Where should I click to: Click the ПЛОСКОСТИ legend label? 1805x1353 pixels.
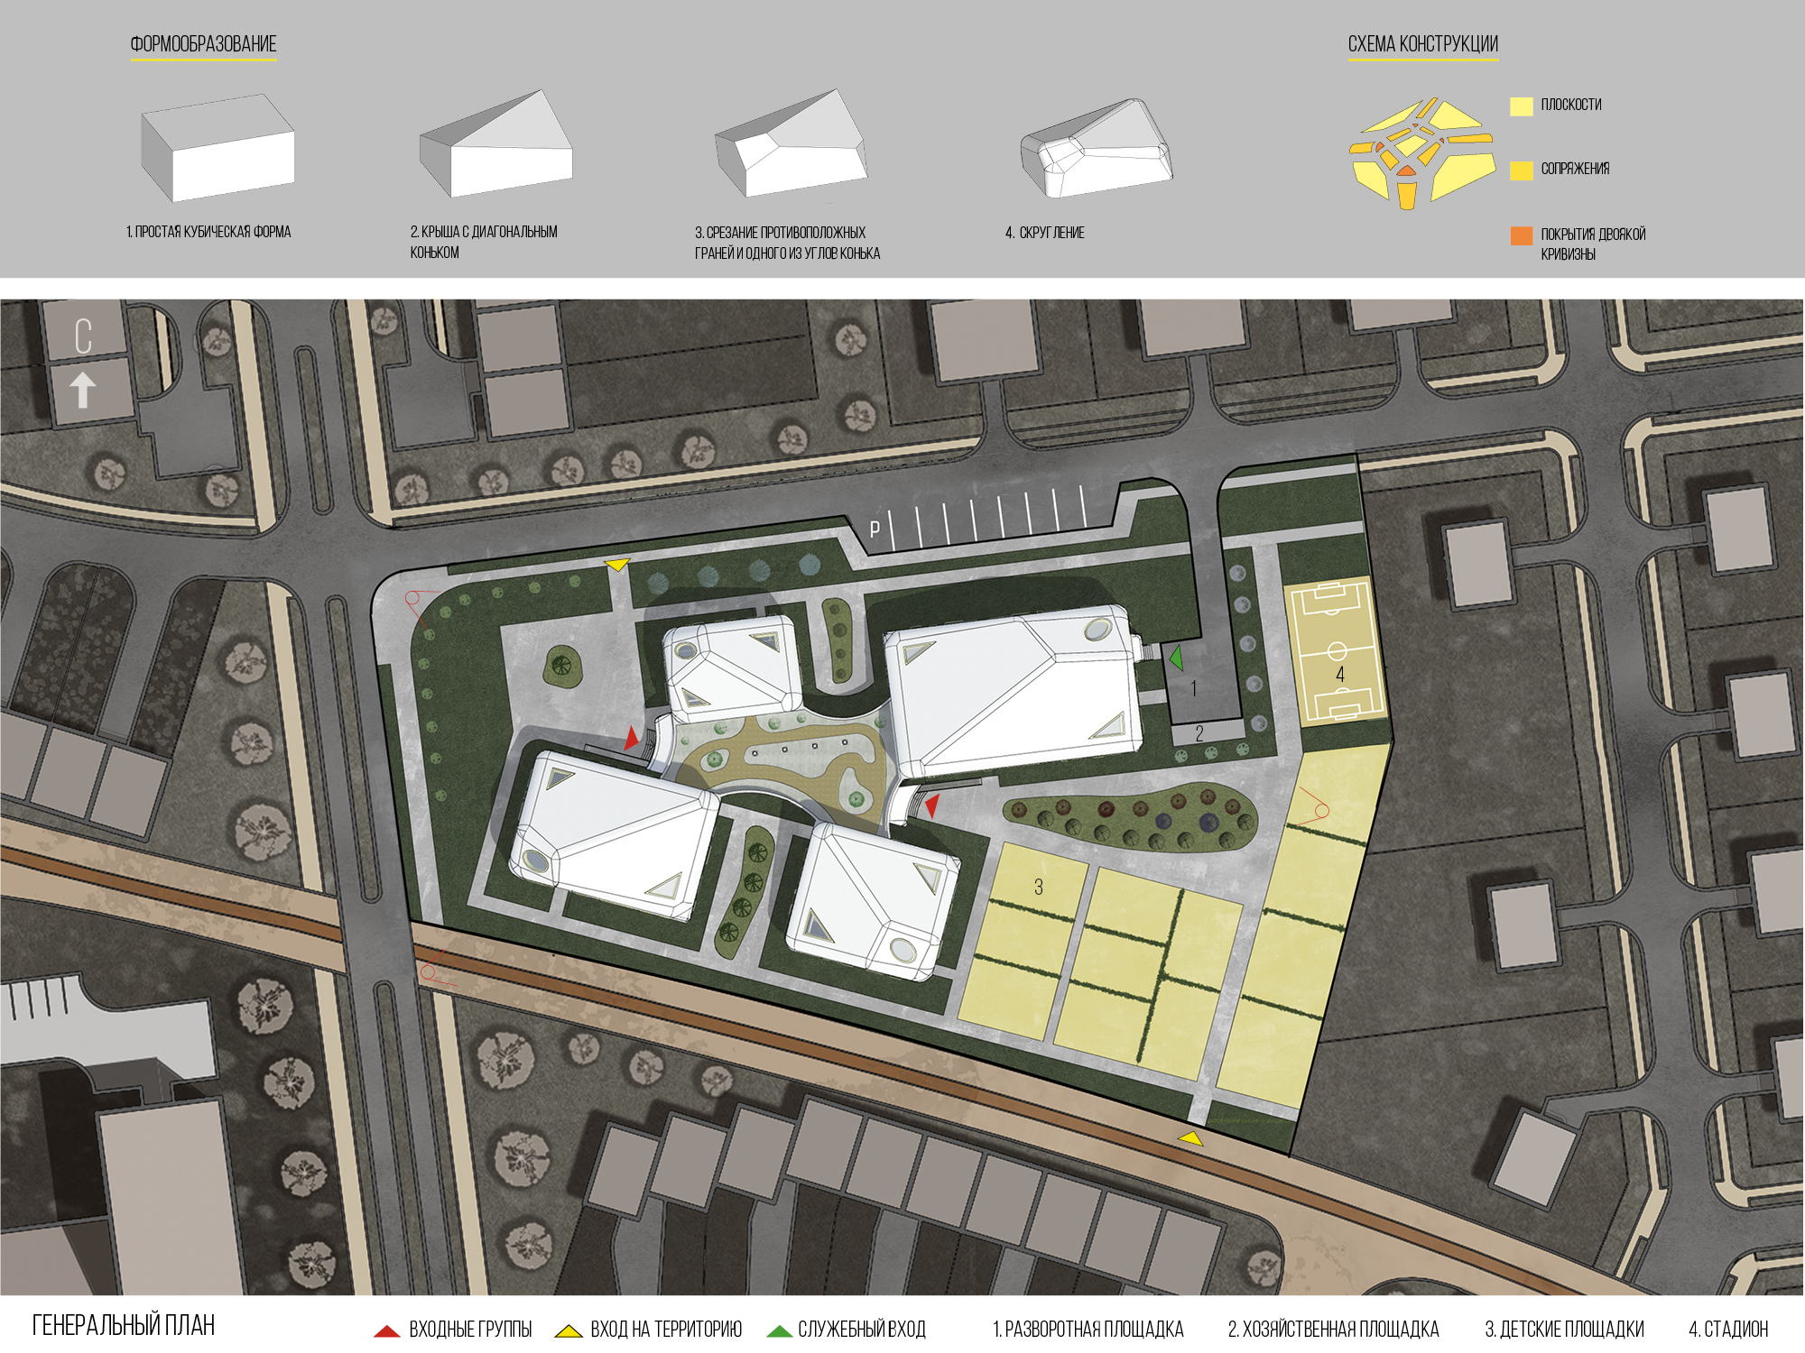[x=1571, y=105]
